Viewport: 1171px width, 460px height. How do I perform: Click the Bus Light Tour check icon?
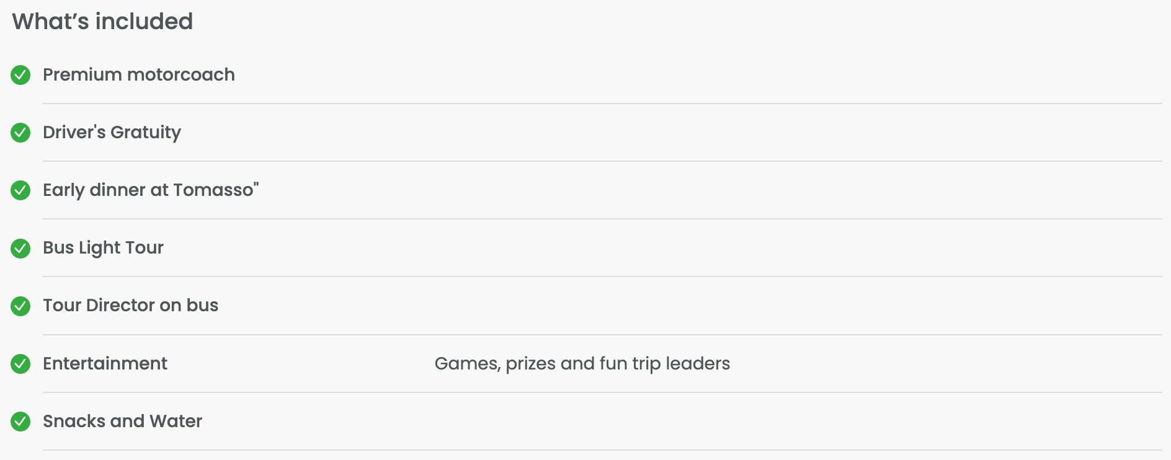pos(20,248)
